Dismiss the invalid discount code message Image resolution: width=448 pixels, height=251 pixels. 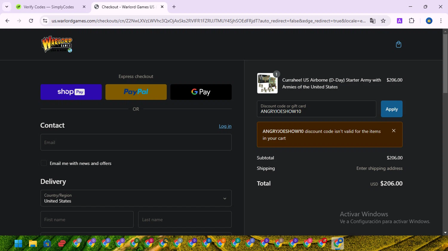pyautogui.click(x=394, y=131)
